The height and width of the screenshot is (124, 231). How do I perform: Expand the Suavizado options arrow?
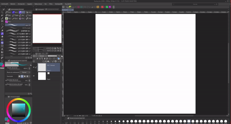pos(29,76)
